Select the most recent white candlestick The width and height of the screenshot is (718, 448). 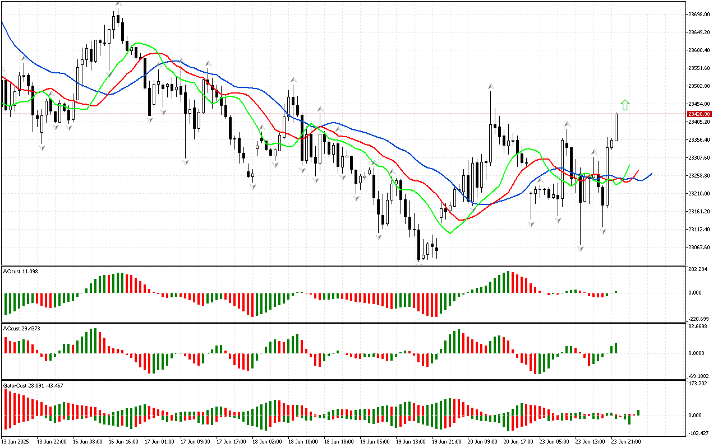click(x=616, y=127)
